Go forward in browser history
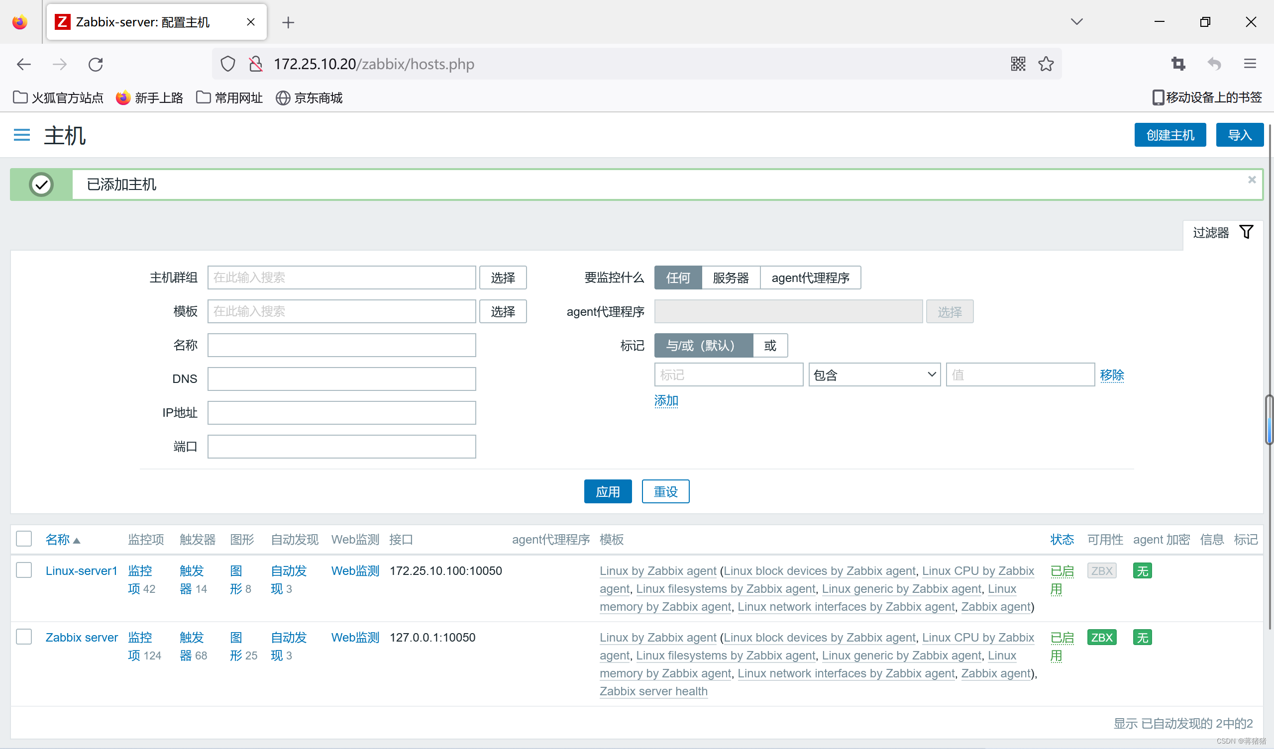 click(60, 64)
